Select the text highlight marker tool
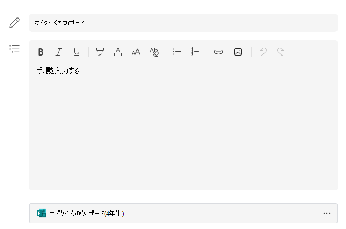 pyautogui.click(x=100, y=52)
